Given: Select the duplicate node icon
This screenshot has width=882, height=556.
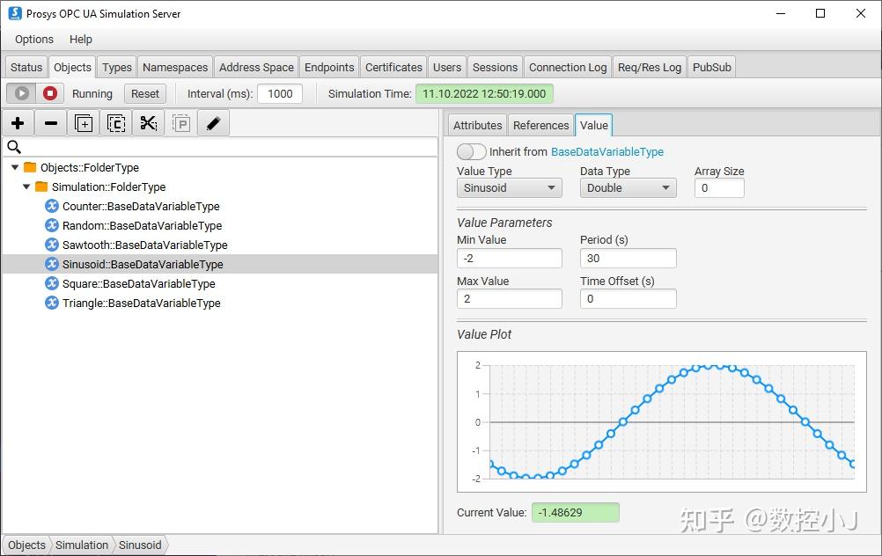Looking at the screenshot, I should click(83, 123).
